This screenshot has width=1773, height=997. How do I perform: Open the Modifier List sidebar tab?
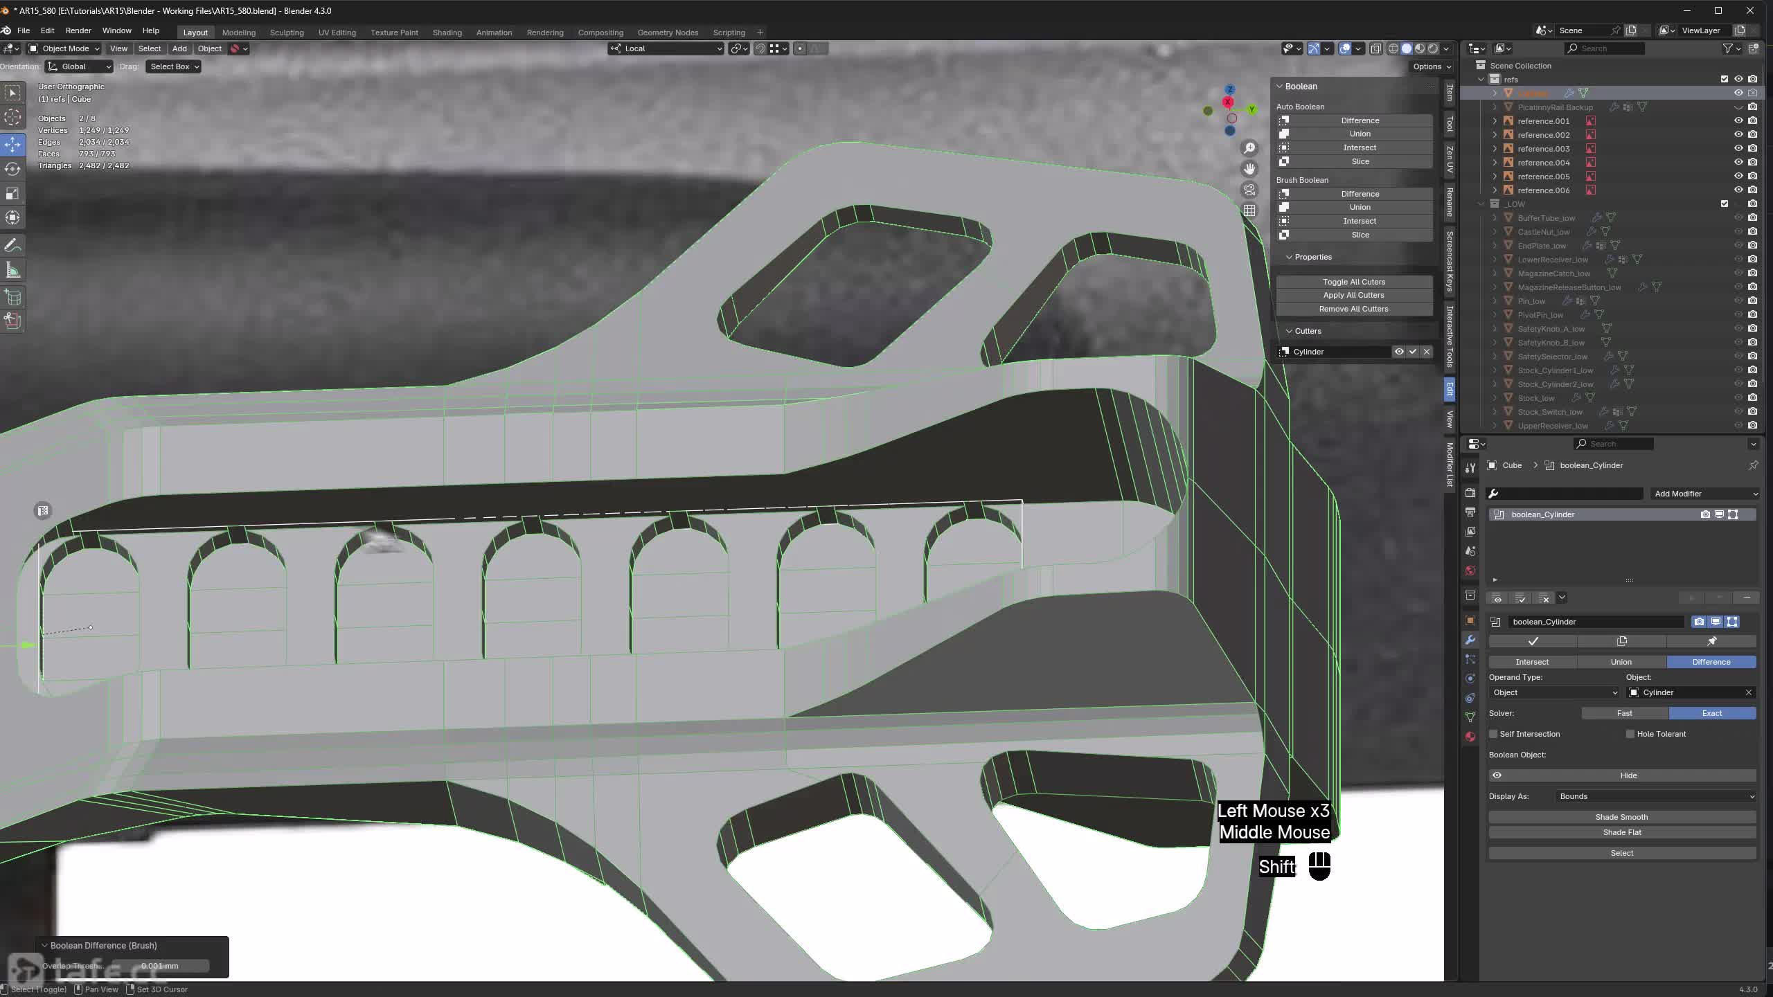tap(1450, 464)
